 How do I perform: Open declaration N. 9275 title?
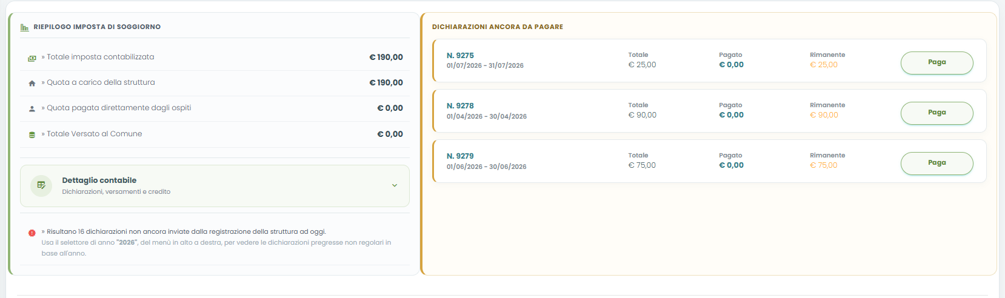click(x=460, y=55)
